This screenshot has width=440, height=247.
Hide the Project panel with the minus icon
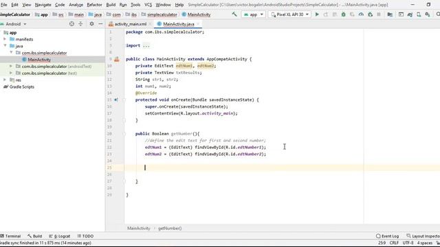coord(100,24)
